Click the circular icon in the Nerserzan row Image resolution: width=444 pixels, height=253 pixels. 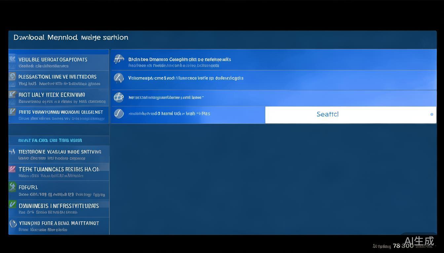click(119, 97)
